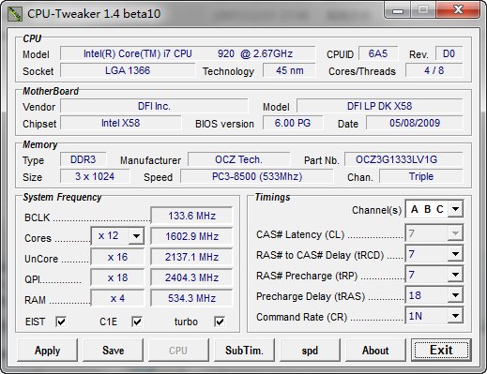Click the spd button
Screen dimensions: 487x374
(x=310, y=351)
